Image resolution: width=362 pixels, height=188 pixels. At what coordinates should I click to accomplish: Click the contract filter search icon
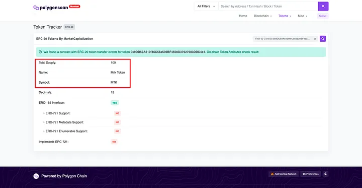322,39
